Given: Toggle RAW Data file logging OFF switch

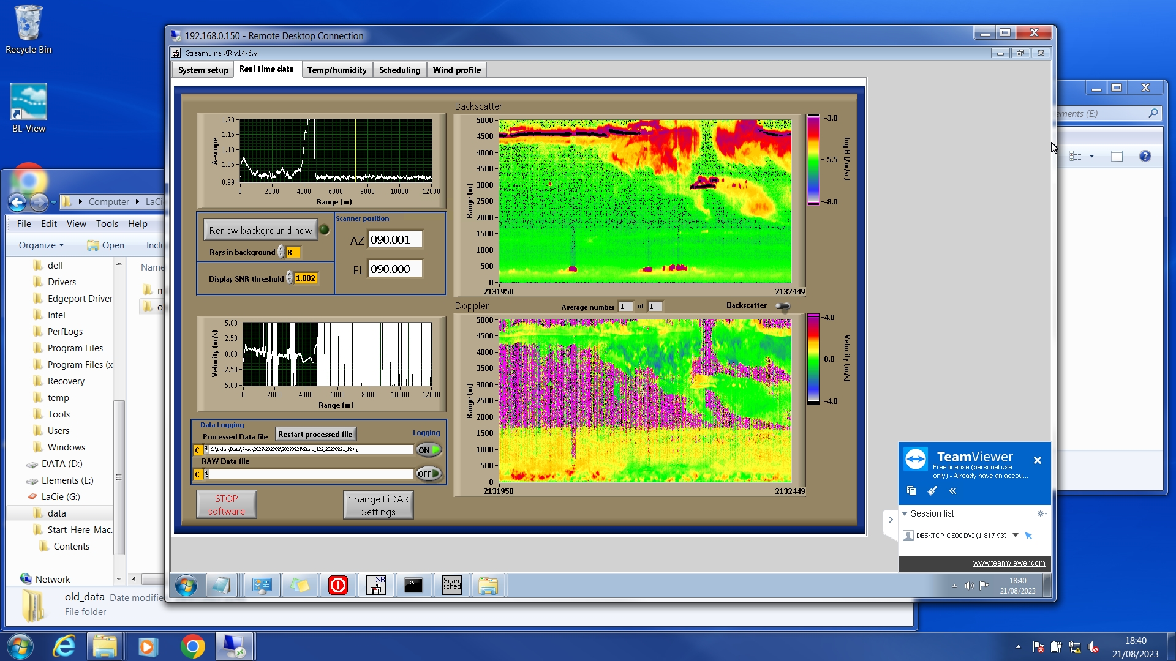Looking at the screenshot, I should pyautogui.click(x=429, y=474).
